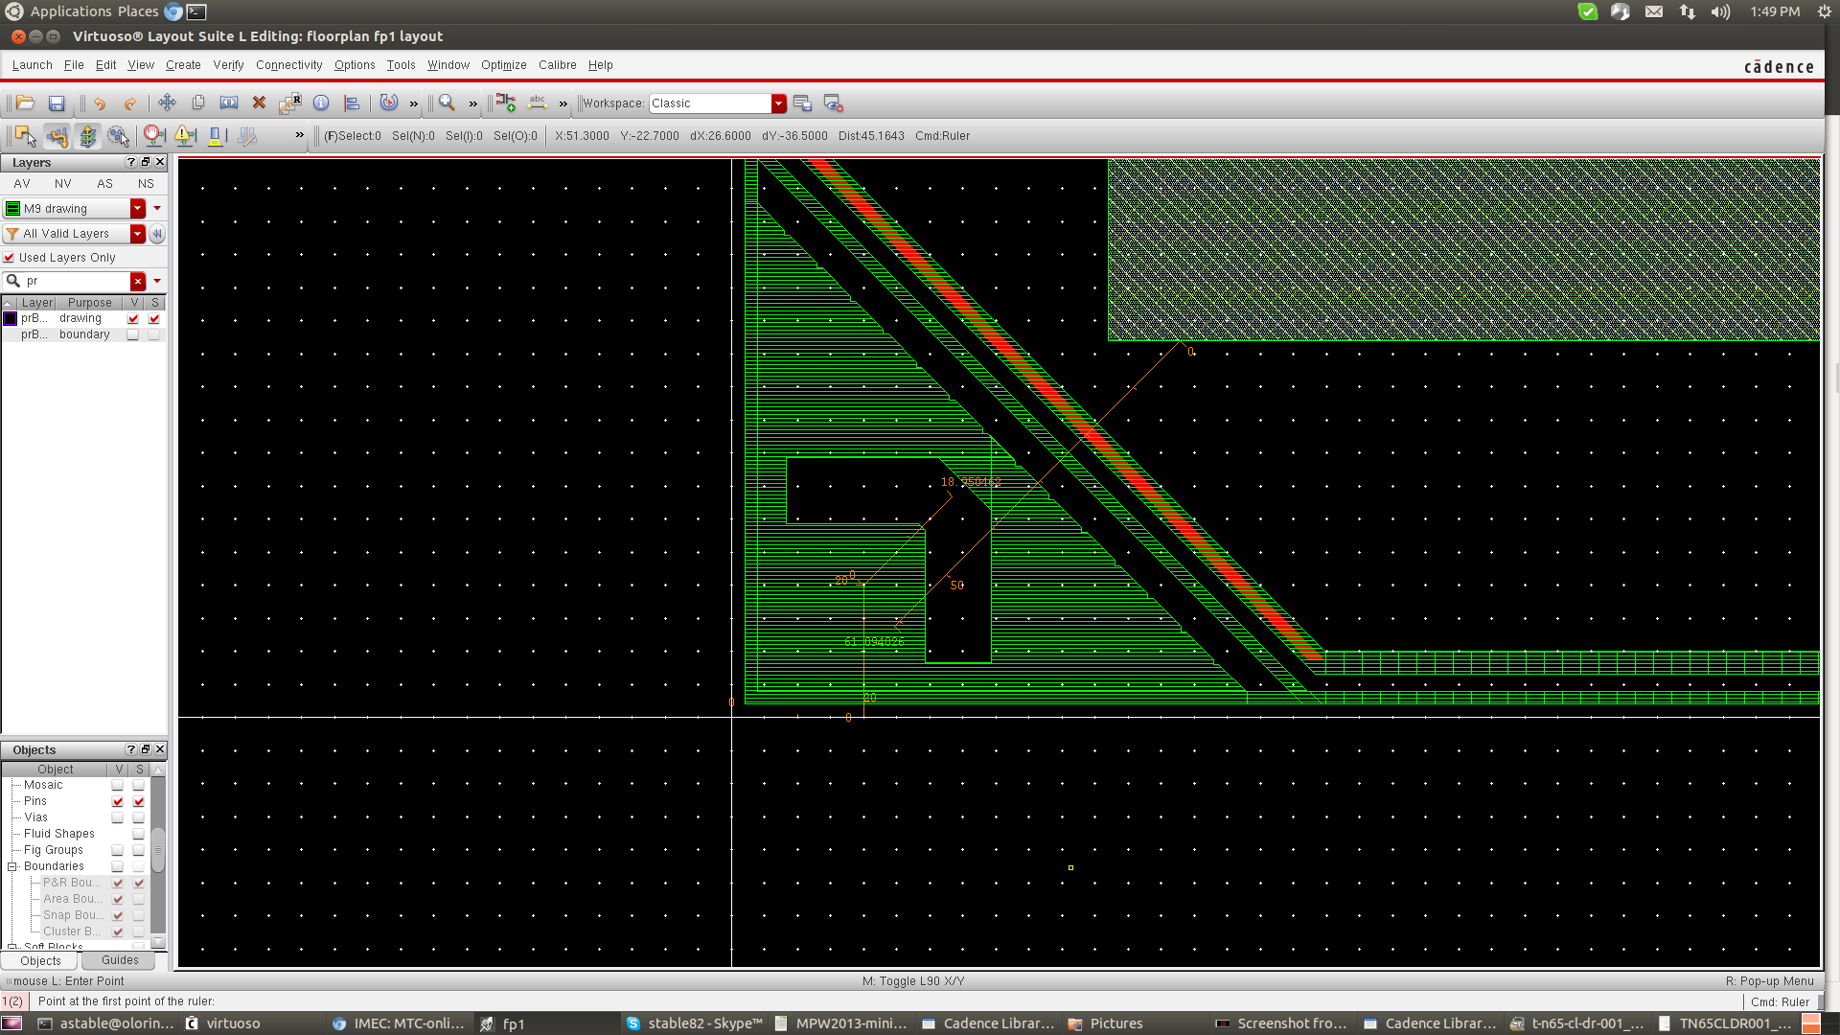The image size is (1840, 1035).
Task: Click the delete workspace icon
Action: coord(833,103)
